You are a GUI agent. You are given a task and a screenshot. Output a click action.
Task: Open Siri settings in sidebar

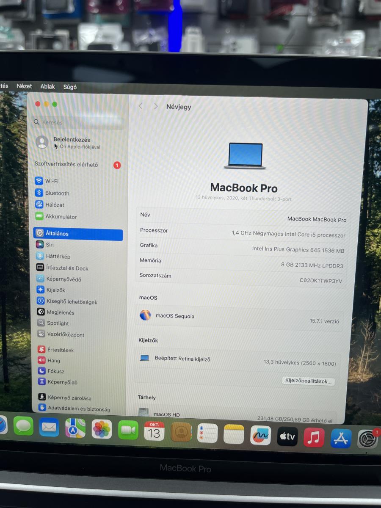click(x=50, y=245)
